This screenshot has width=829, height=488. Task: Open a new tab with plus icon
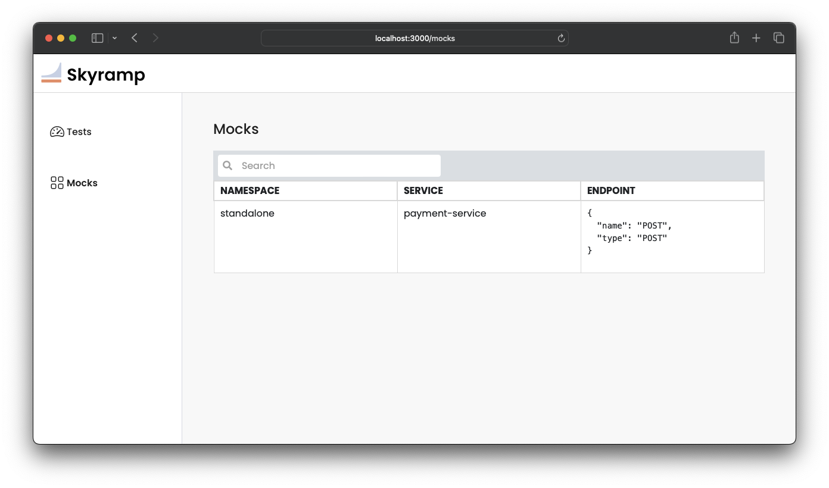pos(756,38)
